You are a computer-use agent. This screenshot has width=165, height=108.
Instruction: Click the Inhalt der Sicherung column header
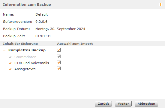coord(20,44)
